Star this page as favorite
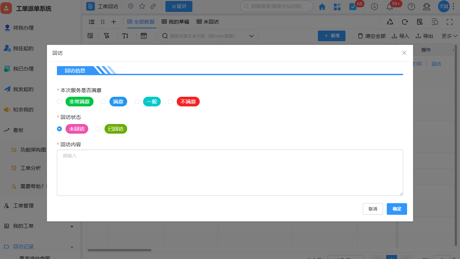Screen dimensions: 460x259 tap(142, 6)
